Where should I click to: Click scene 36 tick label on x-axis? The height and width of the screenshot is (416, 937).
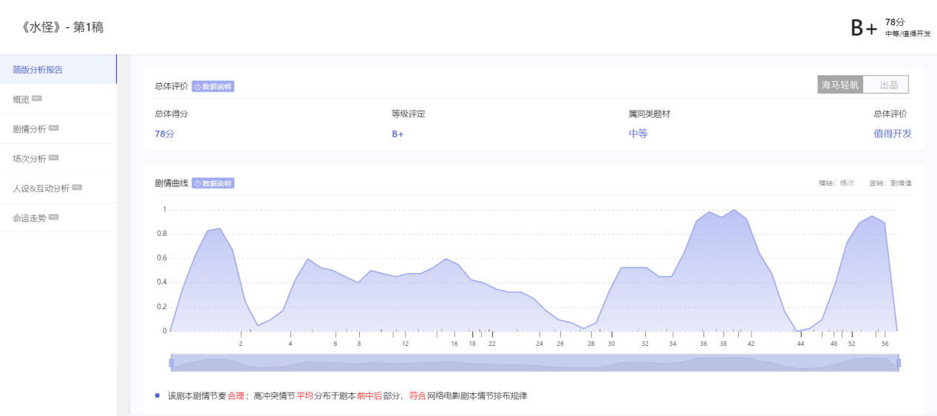[x=703, y=344]
